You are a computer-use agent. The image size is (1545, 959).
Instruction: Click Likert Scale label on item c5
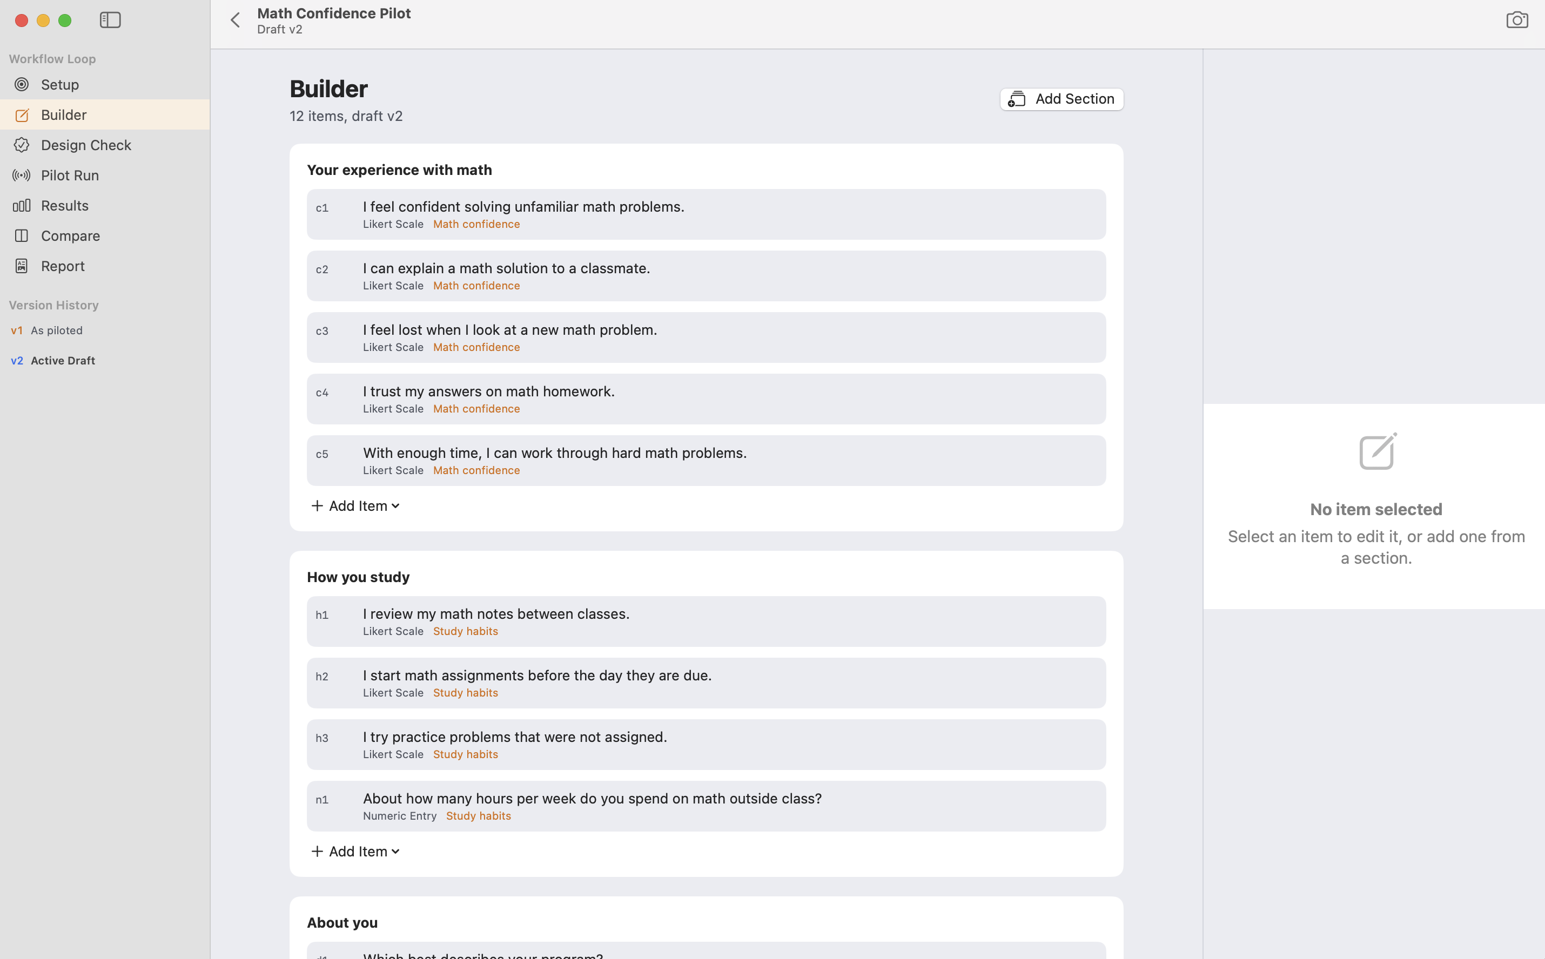pos(393,470)
